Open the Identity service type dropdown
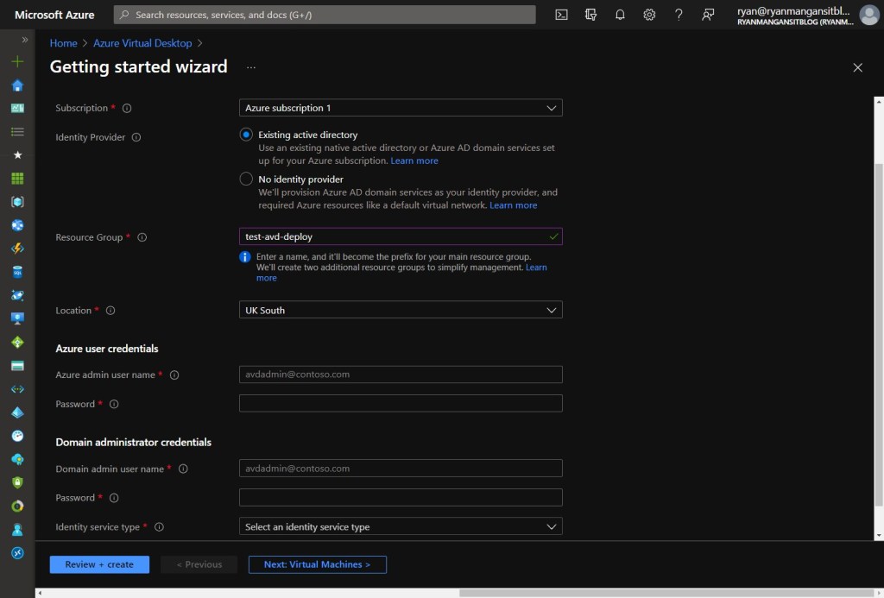 tap(401, 526)
